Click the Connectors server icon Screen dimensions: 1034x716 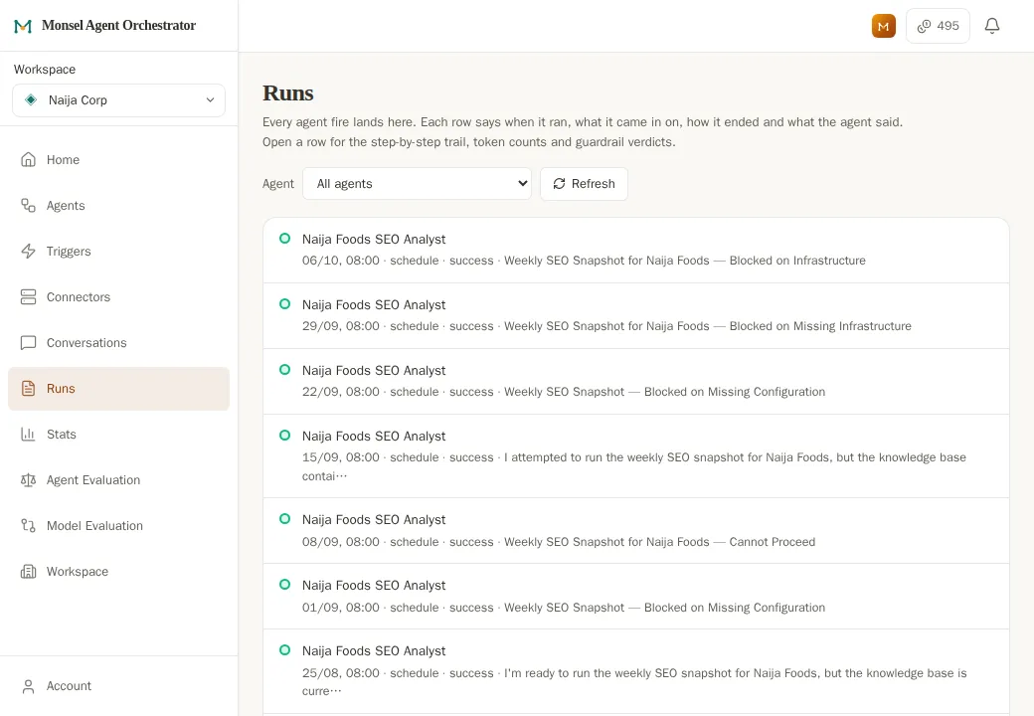click(29, 296)
